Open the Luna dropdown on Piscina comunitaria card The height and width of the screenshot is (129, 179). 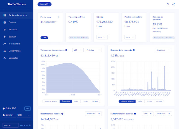[x=130, y=37]
